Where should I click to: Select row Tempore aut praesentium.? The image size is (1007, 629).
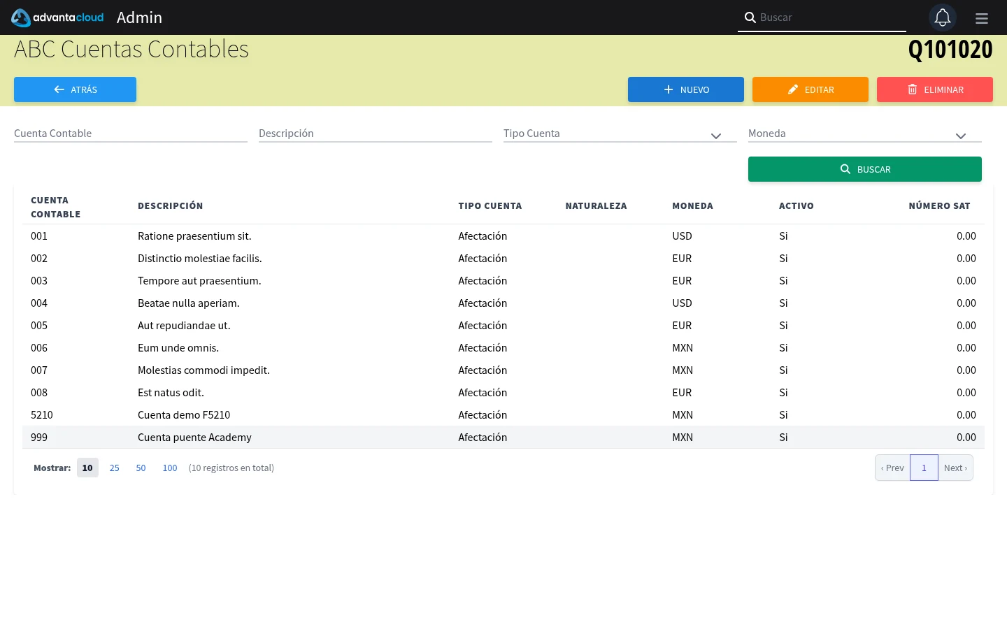503,281
